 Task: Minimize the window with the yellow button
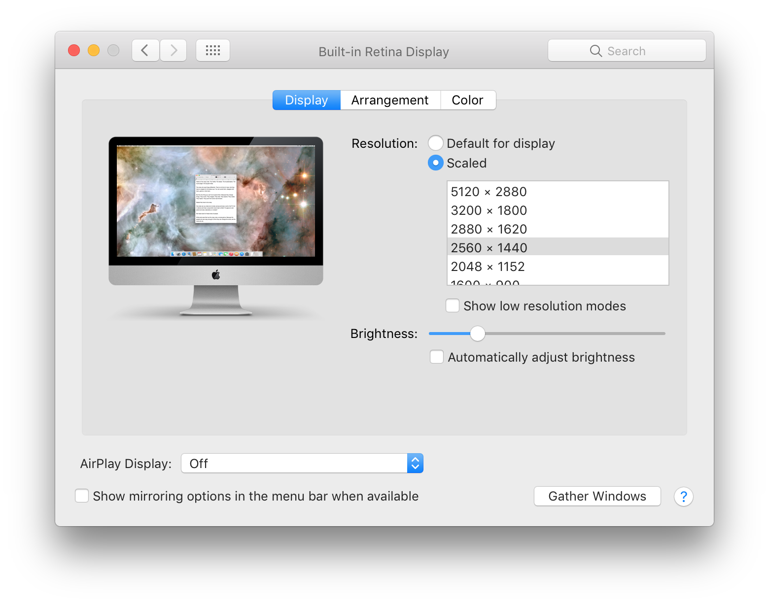tap(94, 50)
